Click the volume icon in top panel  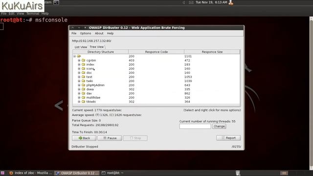(184, 2)
